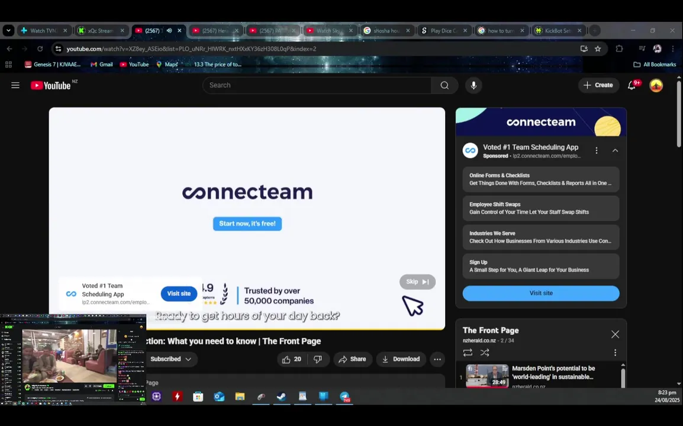Click Start now, it's free! button
This screenshot has width=683, height=426.
coord(247,224)
